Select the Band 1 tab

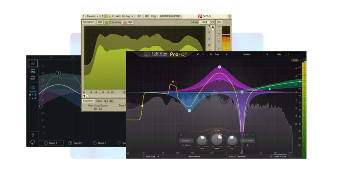(51, 143)
